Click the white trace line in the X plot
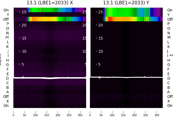 (50, 78)
